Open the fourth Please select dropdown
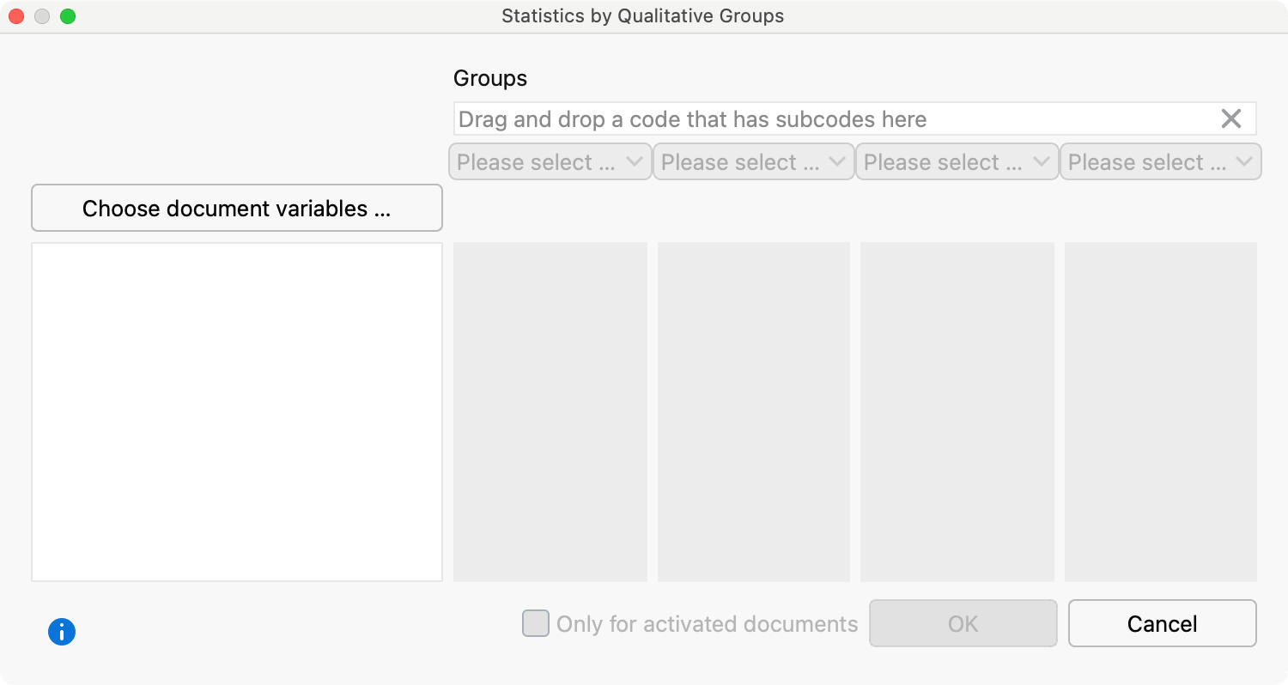The width and height of the screenshot is (1288, 685). click(1161, 162)
